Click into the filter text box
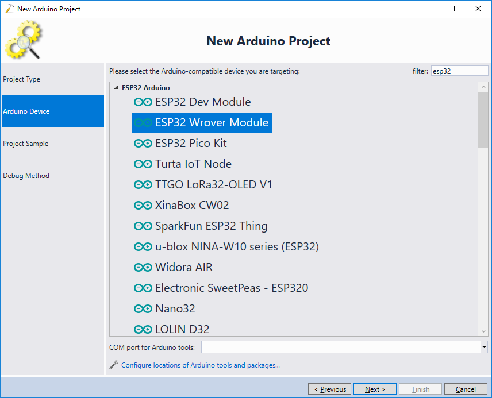Viewport: 492px width, 398px height. coord(460,71)
